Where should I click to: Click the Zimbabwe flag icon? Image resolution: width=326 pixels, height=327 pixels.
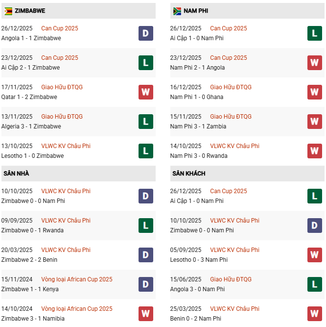(8, 11)
